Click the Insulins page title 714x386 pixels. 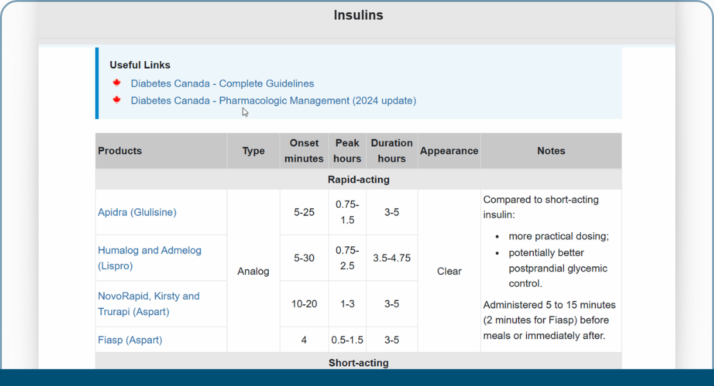pyautogui.click(x=358, y=15)
